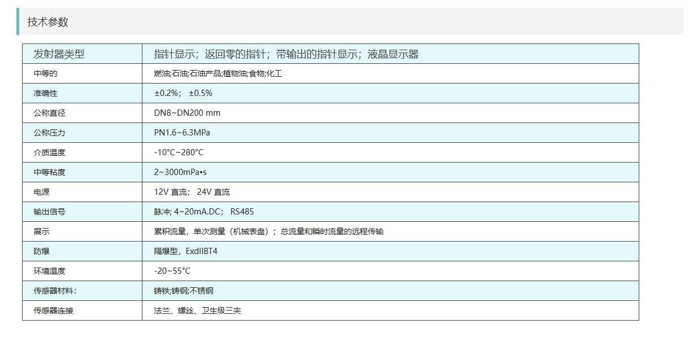The height and width of the screenshot is (337, 689).
Task: Select the 输出信号 row label
Action: tap(49, 212)
